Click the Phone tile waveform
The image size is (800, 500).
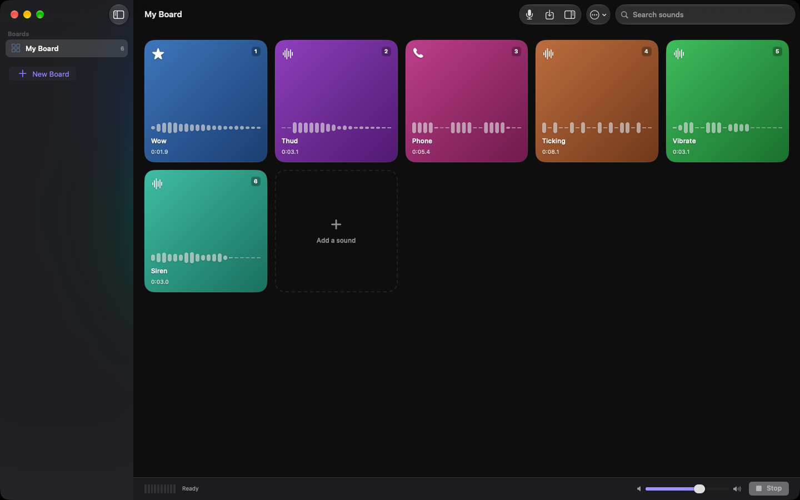click(x=467, y=128)
